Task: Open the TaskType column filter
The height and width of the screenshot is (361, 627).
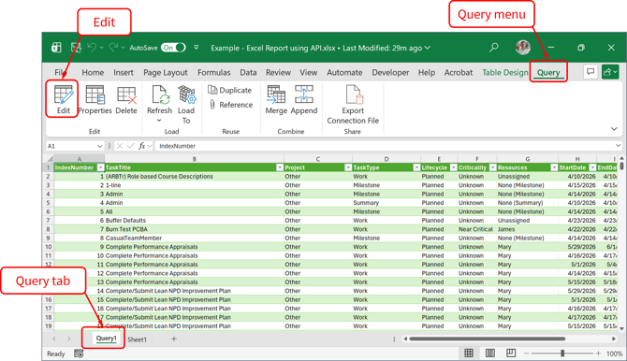Action: pyautogui.click(x=416, y=167)
